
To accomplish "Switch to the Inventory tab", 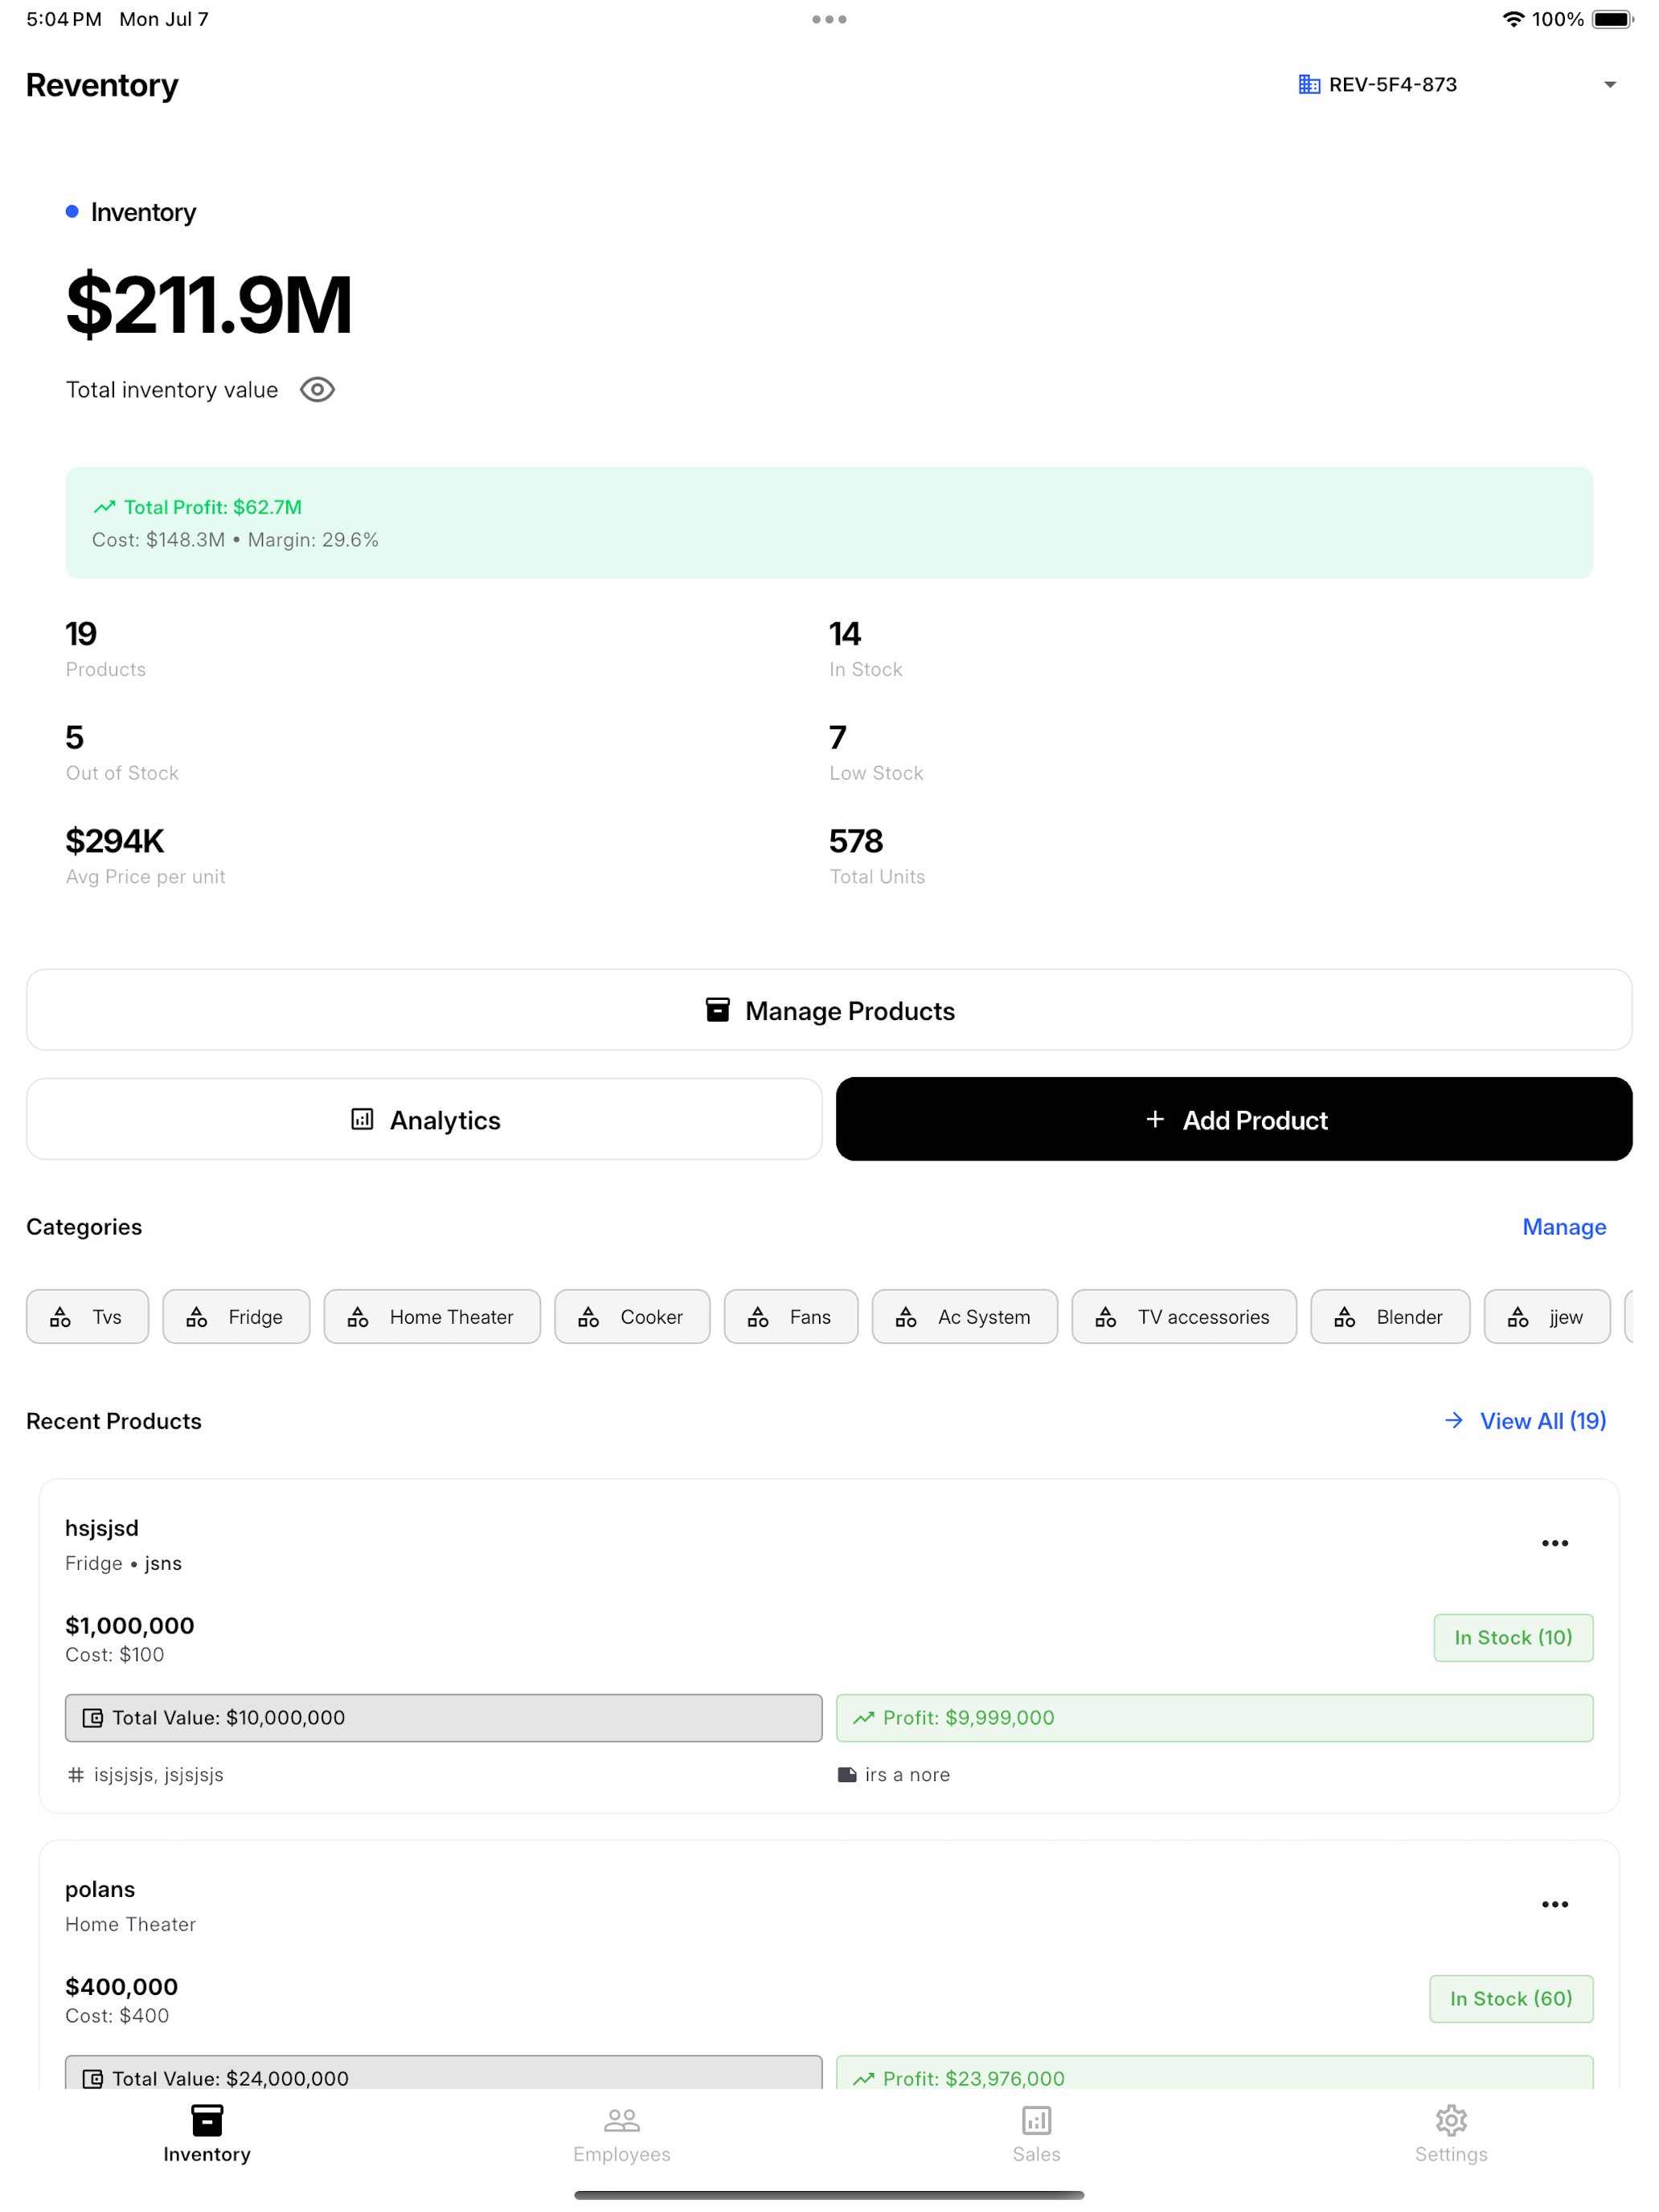I will click(207, 2134).
